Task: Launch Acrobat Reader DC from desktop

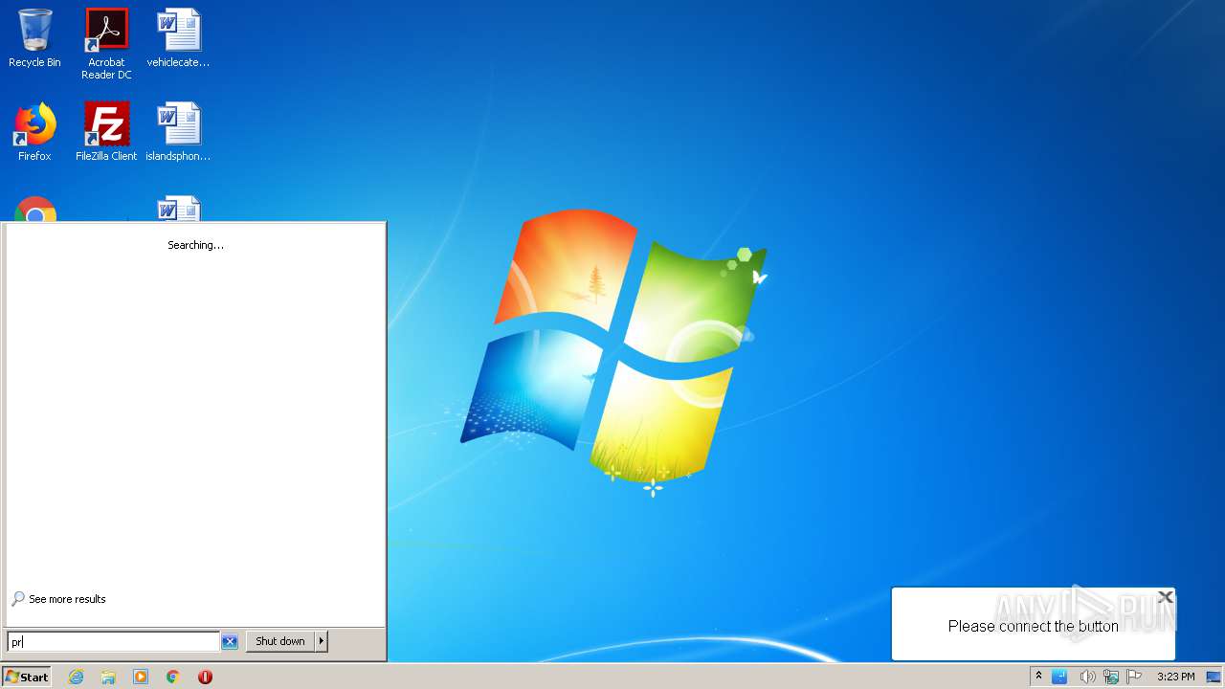Action: click(x=106, y=43)
